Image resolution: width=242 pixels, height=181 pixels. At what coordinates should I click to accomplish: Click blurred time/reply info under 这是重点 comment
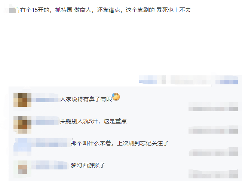(x=213, y=129)
